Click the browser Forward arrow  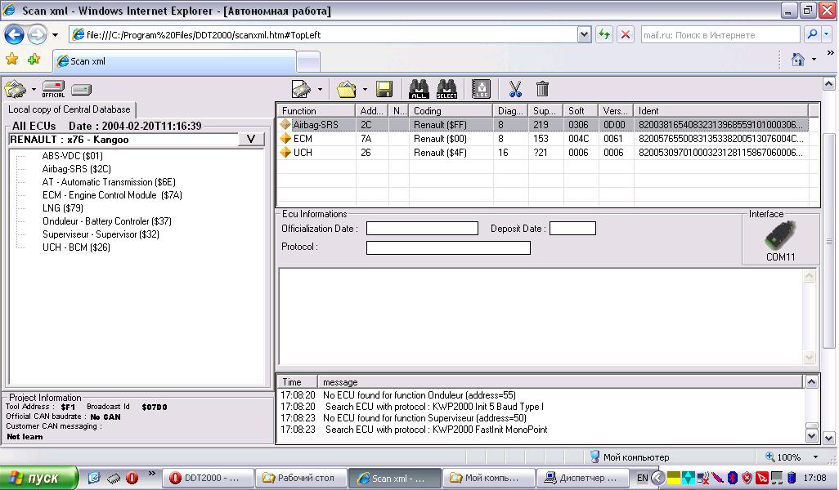point(37,35)
